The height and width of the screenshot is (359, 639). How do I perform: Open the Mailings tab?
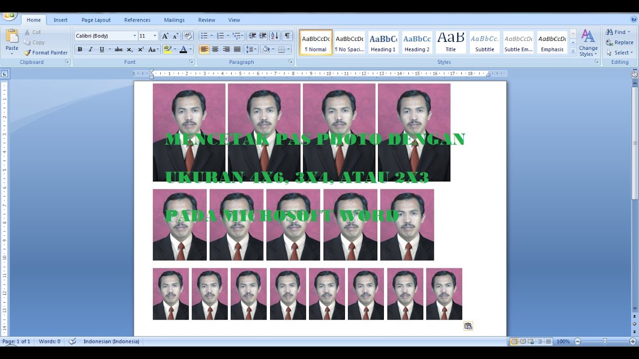click(174, 20)
